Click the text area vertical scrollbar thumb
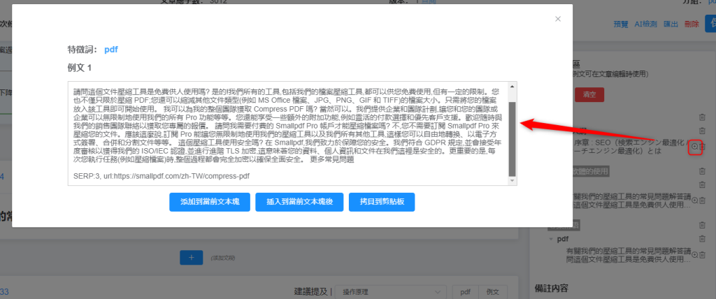This screenshot has width=716, height=299. click(x=513, y=138)
